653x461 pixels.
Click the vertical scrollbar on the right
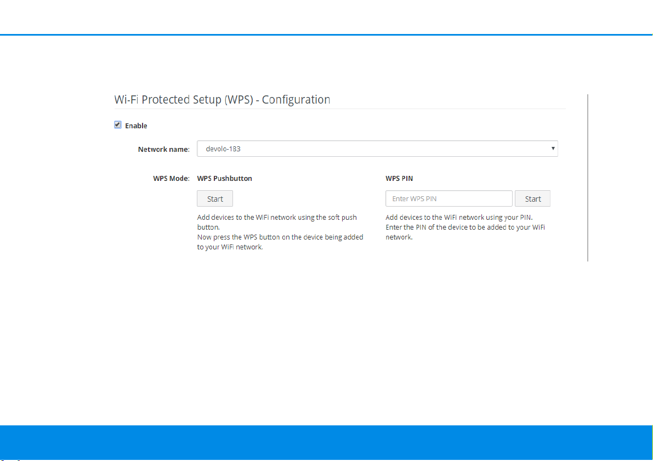[x=588, y=178]
